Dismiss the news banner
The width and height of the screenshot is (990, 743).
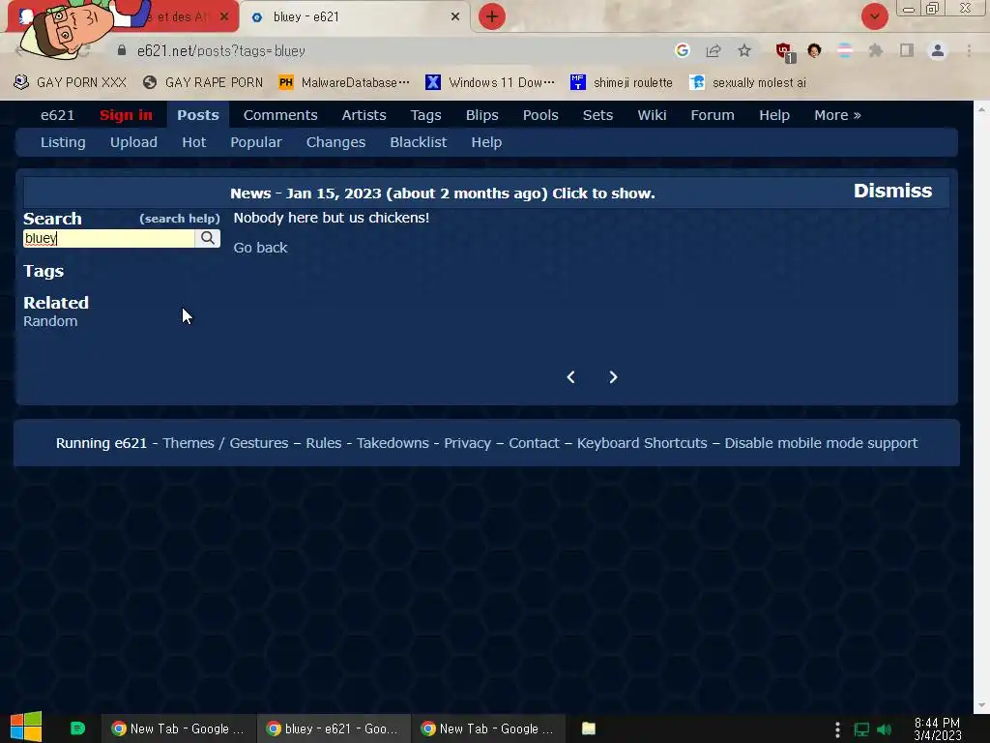coord(892,191)
